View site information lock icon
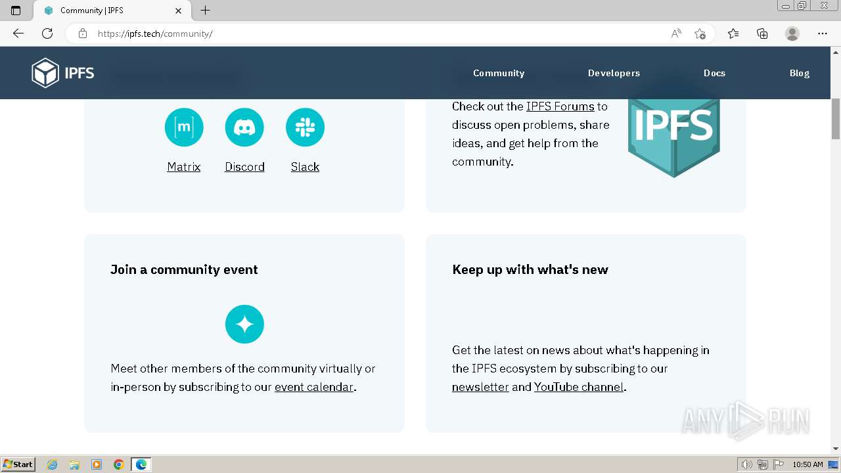This screenshot has height=473, width=841. coord(83,34)
